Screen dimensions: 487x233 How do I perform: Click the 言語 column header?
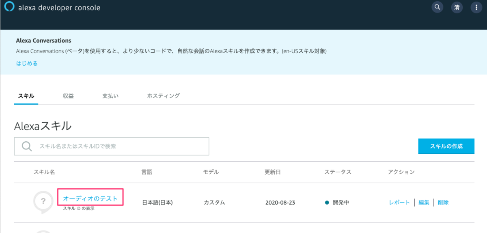tap(147, 172)
